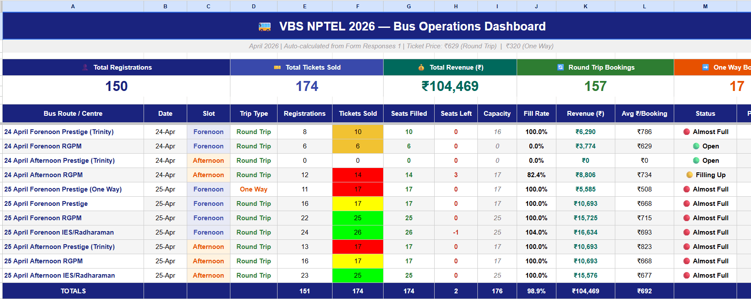Click the Seats Left header cell

(456, 114)
